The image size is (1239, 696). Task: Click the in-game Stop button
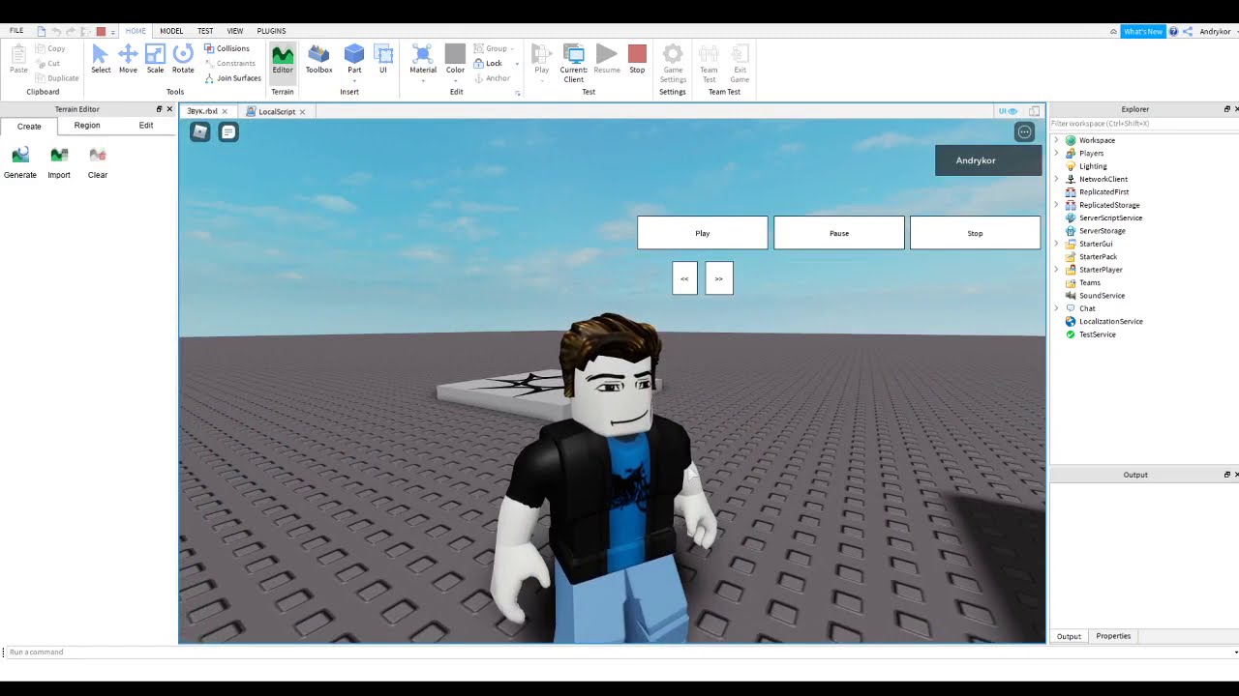975,233
